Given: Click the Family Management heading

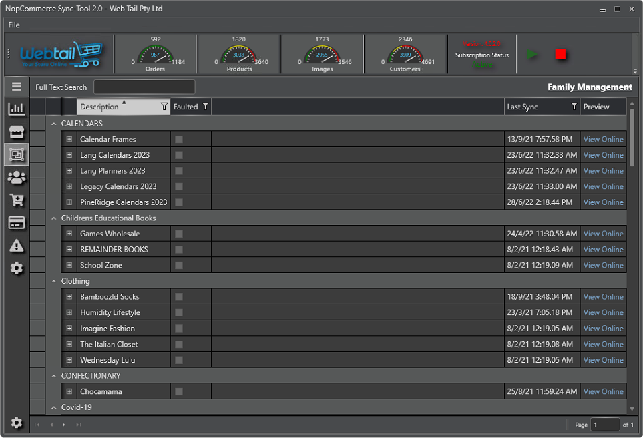Looking at the screenshot, I should 589,87.
